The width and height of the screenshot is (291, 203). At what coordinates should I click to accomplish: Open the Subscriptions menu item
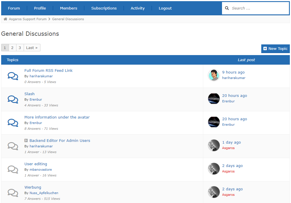(x=104, y=8)
